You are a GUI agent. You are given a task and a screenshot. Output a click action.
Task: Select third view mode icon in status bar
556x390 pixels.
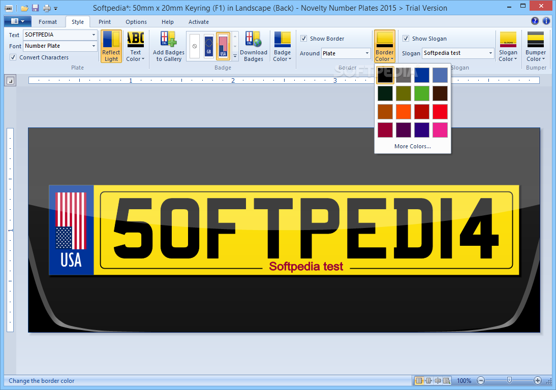438,381
